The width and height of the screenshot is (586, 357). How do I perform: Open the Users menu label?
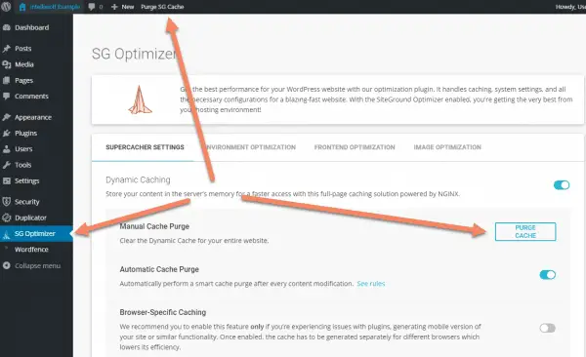point(23,149)
